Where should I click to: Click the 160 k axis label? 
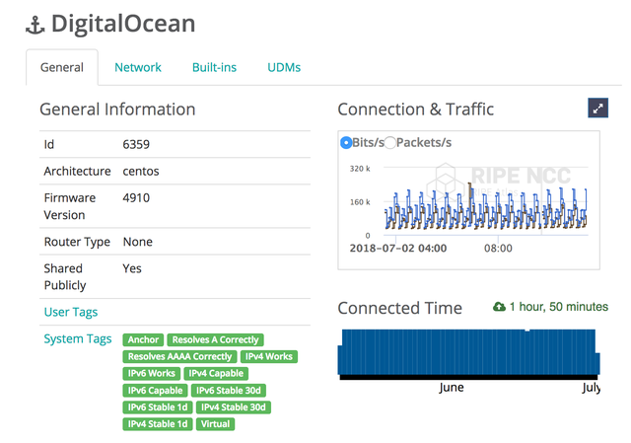point(360,202)
